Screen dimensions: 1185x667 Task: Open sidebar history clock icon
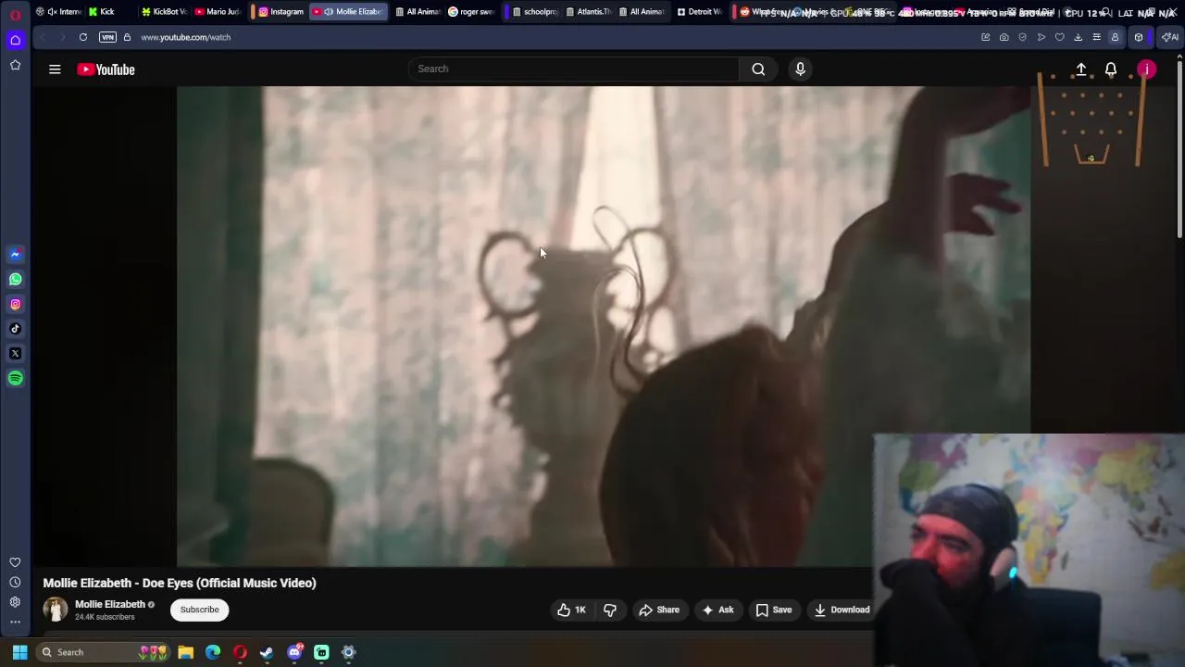click(x=15, y=583)
